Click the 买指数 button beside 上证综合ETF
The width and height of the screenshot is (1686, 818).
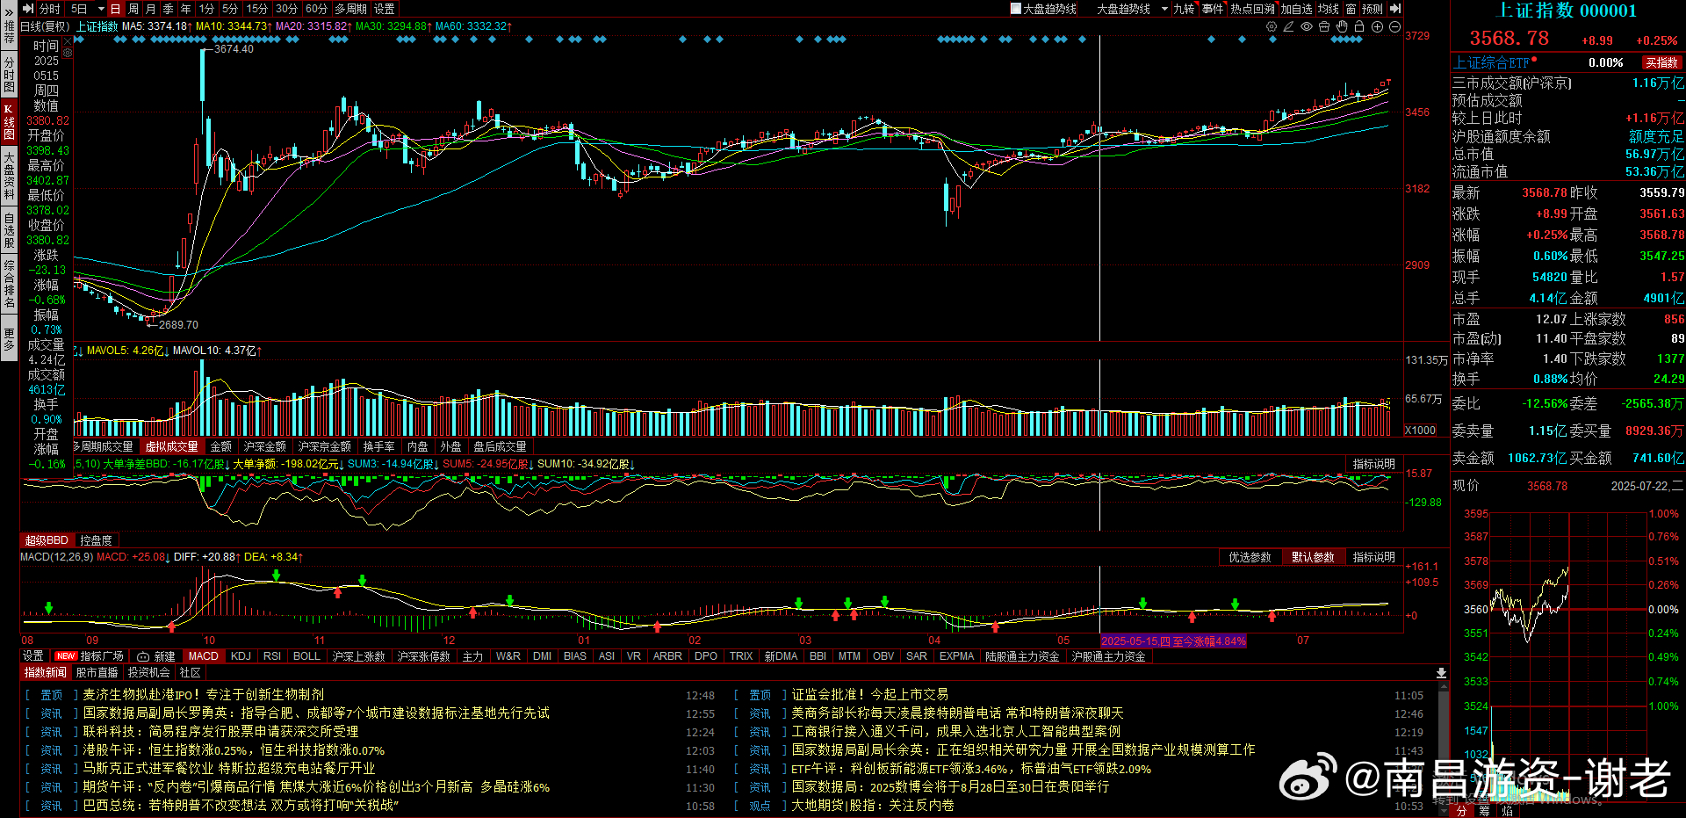1661,62
